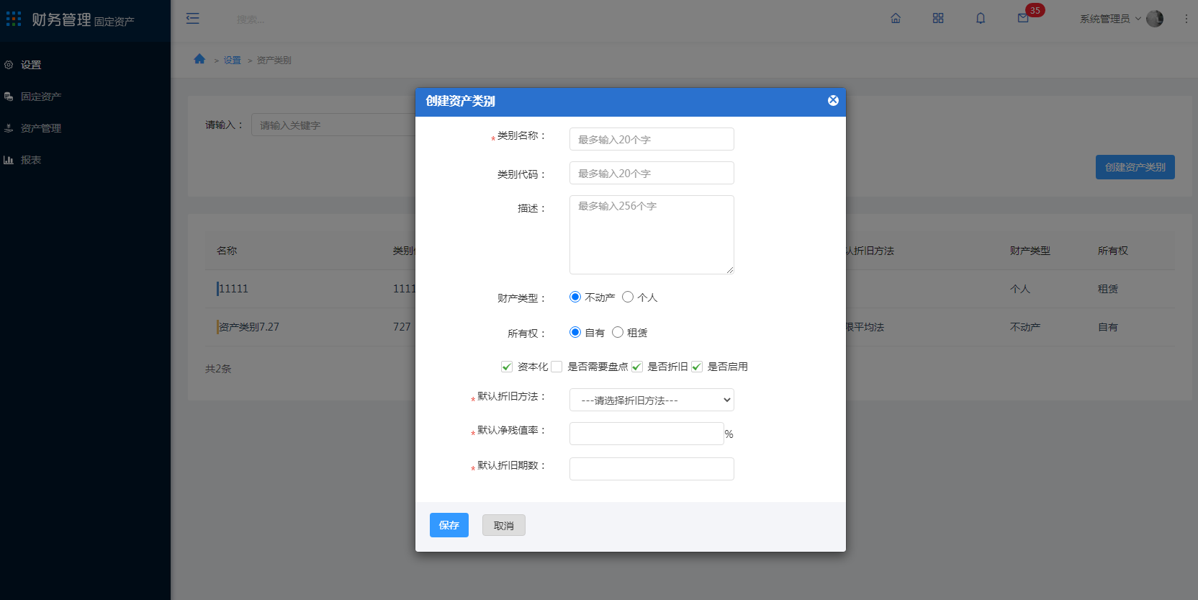
Task: Click the 取消 button
Action: coord(504,525)
